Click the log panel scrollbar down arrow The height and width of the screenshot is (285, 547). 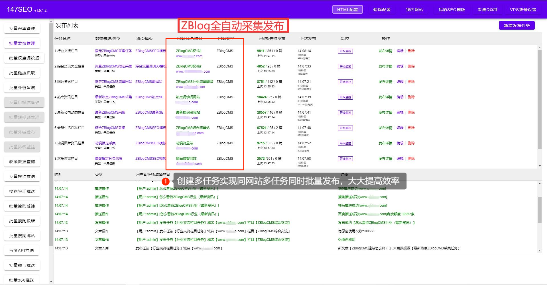(540, 250)
